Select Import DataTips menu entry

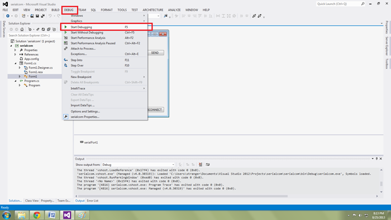[x=105, y=106]
